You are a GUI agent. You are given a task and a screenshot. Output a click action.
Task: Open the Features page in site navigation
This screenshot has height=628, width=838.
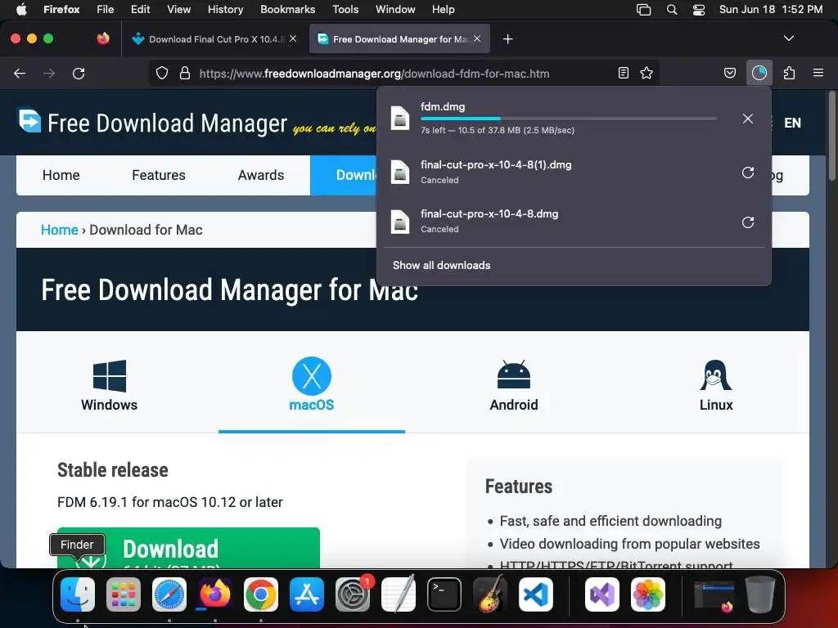pyautogui.click(x=159, y=175)
